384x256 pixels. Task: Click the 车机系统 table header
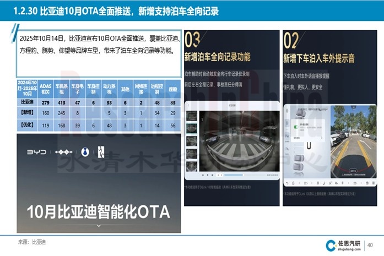coord(62,89)
